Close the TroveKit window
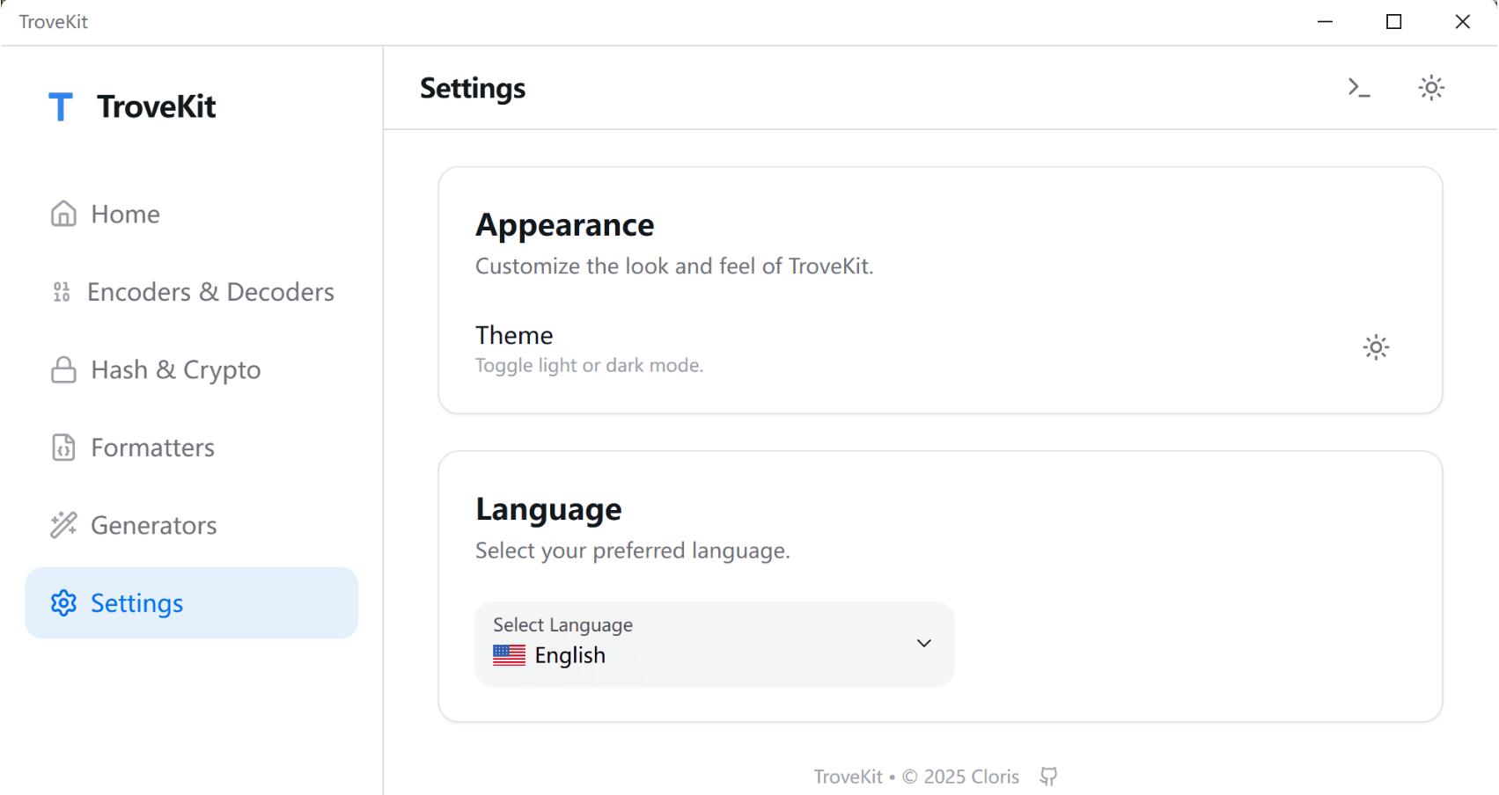The width and height of the screenshot is (1499, 795). pyautogui.click(x=1462, y=22)
